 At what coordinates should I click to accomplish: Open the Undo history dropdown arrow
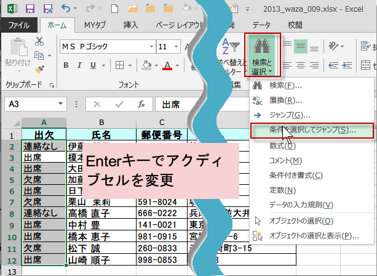coord(75,9)
